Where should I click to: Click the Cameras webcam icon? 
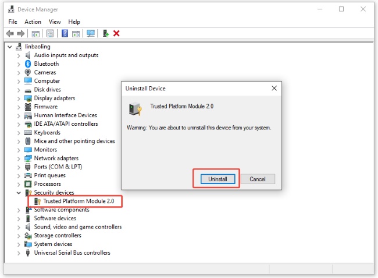[x=28, y=72]
